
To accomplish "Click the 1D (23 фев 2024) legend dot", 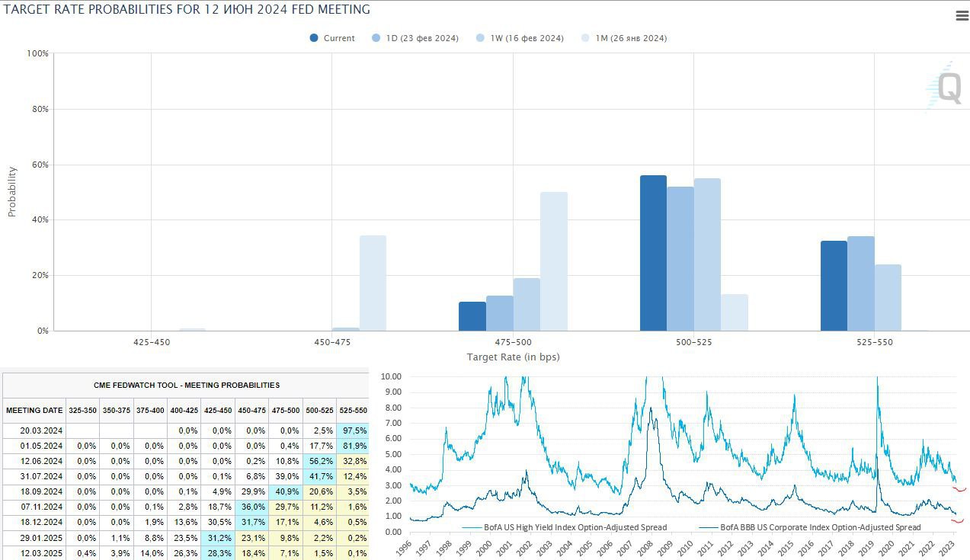I will click(x=376, y=38).
